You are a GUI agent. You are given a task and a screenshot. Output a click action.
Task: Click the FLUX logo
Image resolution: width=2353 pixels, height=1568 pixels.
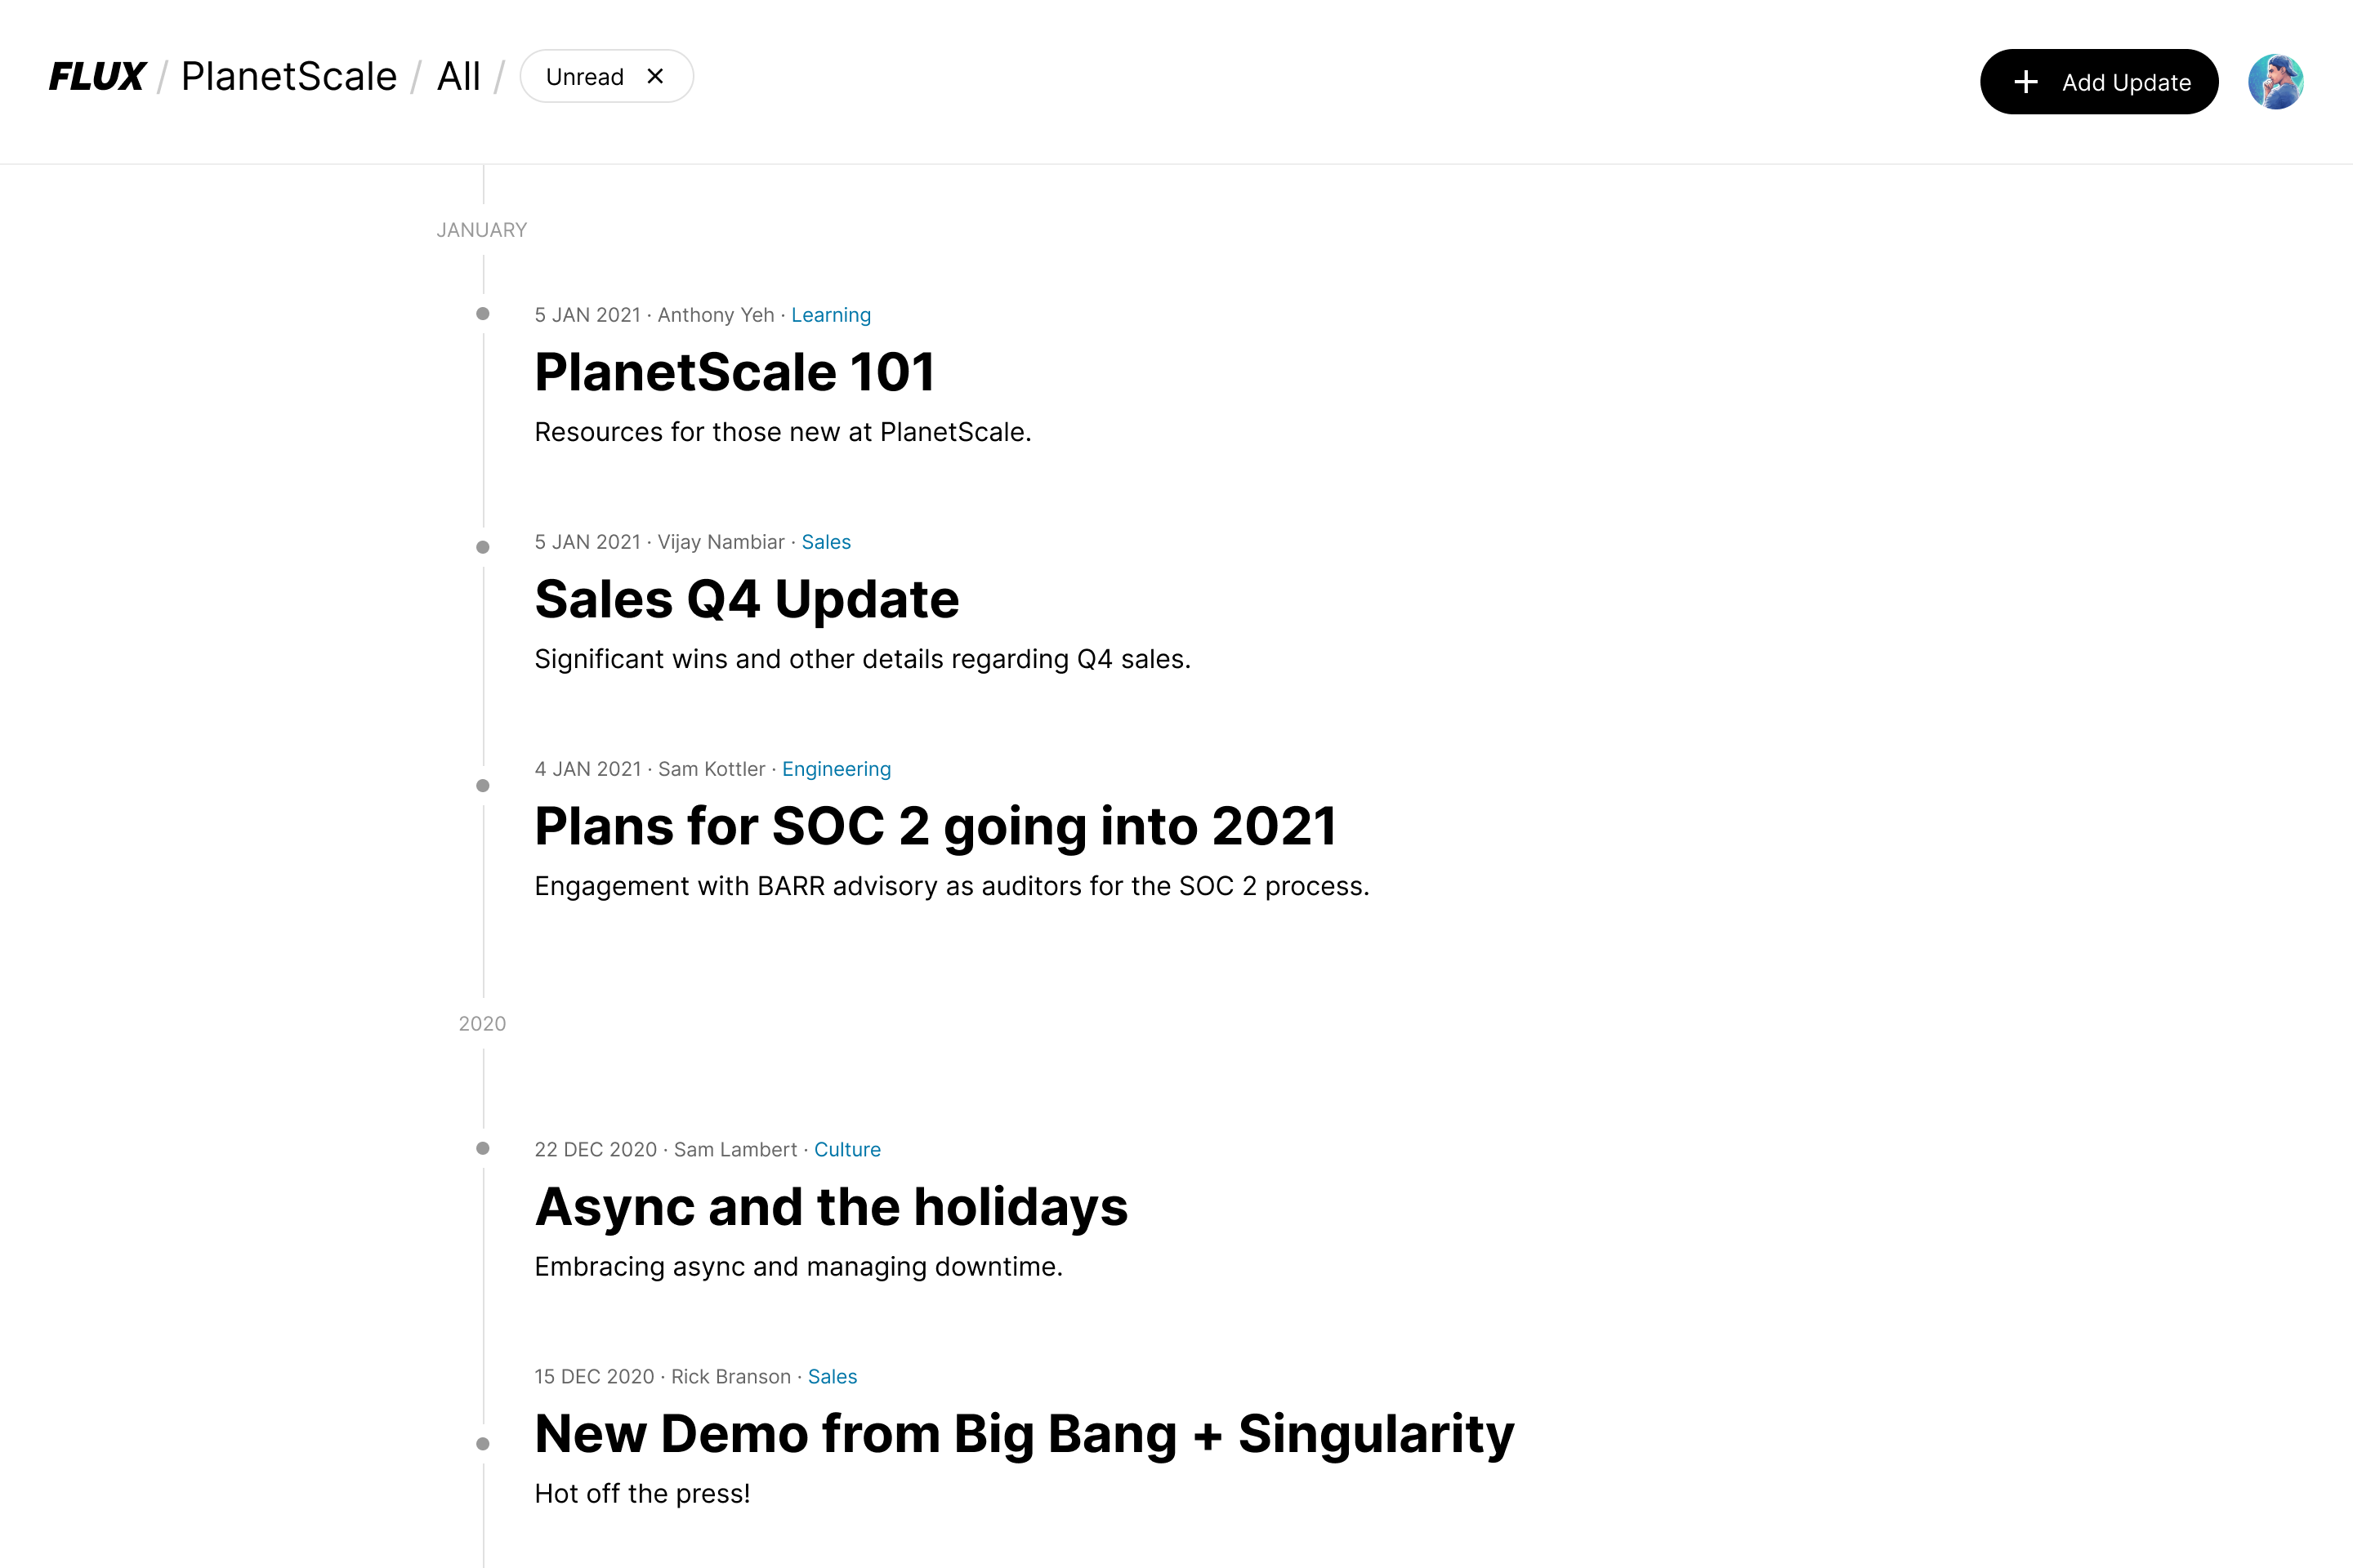point(97,77)
